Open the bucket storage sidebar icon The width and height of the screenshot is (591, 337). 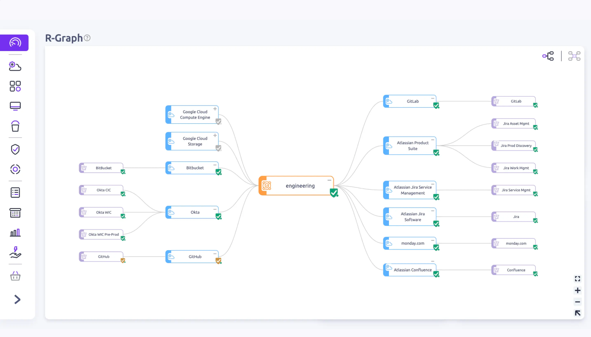(x=15, y=126)
